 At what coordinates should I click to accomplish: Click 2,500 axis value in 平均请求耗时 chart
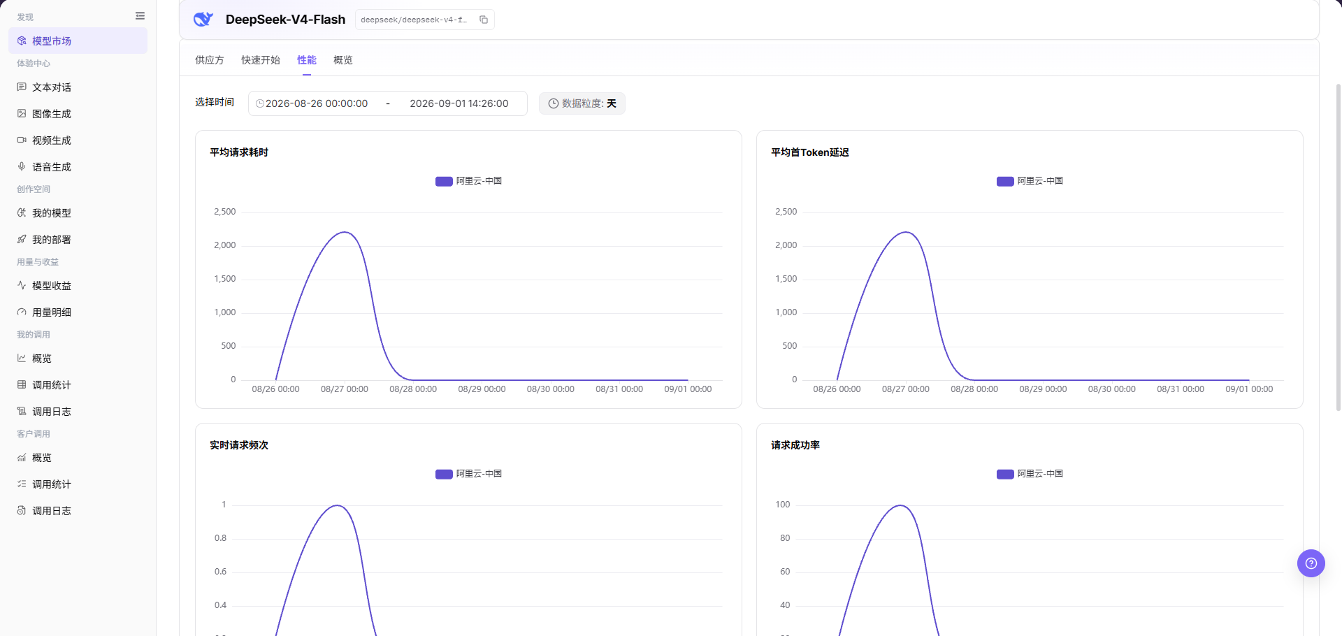pos(225,212)
